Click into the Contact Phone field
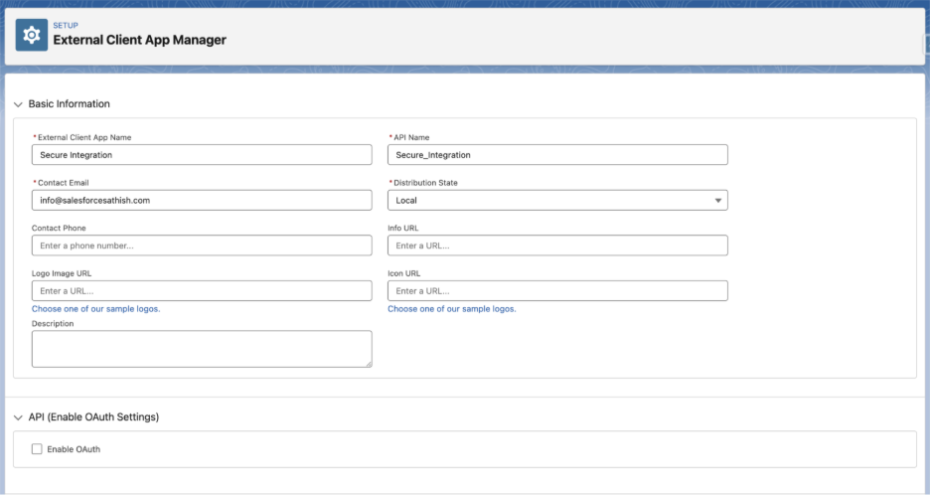The height and width of the screenshot is (495, 930). click(202, 246)
